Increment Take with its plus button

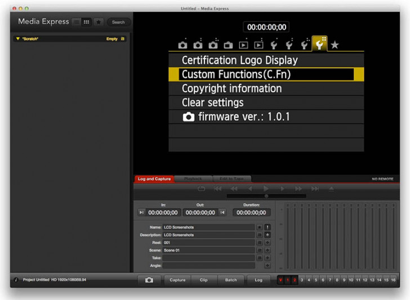(x=267, y=258)
